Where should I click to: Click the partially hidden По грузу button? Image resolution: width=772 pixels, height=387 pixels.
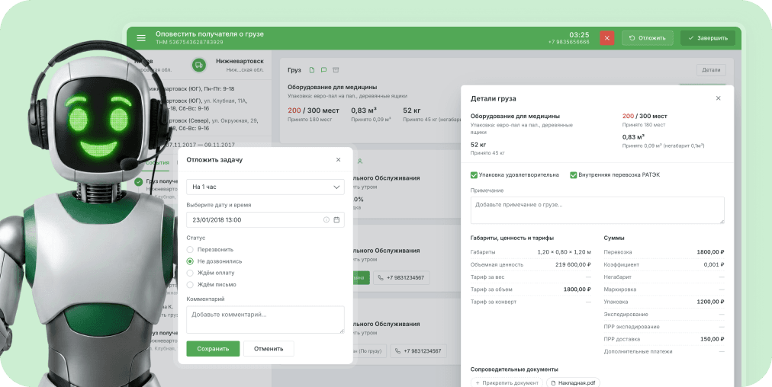tap(370, 351)
